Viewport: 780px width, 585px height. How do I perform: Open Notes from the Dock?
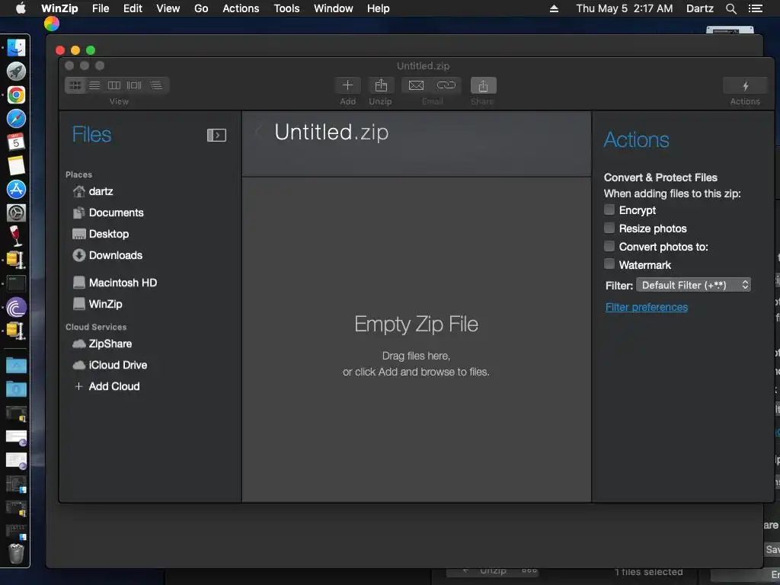coord(16,165)
